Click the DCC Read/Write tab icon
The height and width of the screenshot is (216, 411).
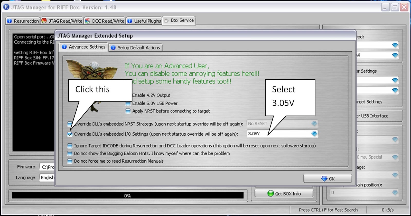[x=88, y=21]
